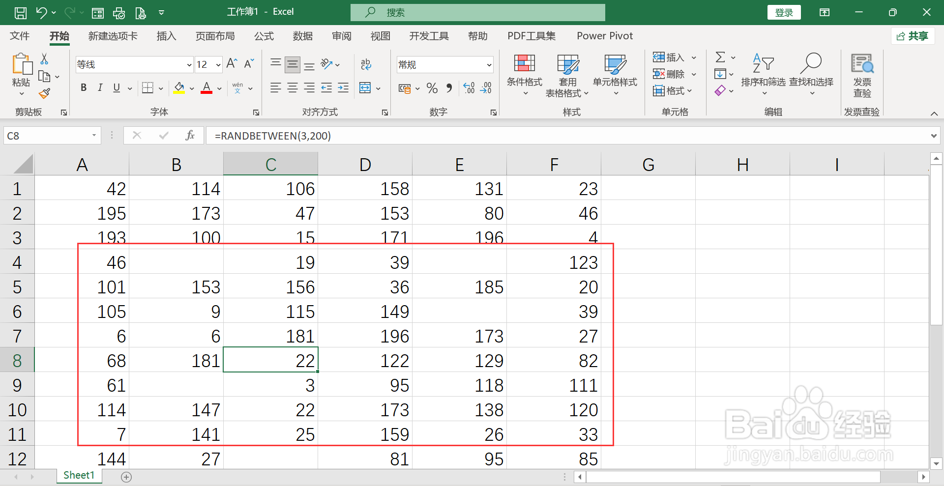The width and height of the screenshot is (944, 486).
Task: Click the Undo arrow icon
Action: pyautogui.click(x=41, y=13)
